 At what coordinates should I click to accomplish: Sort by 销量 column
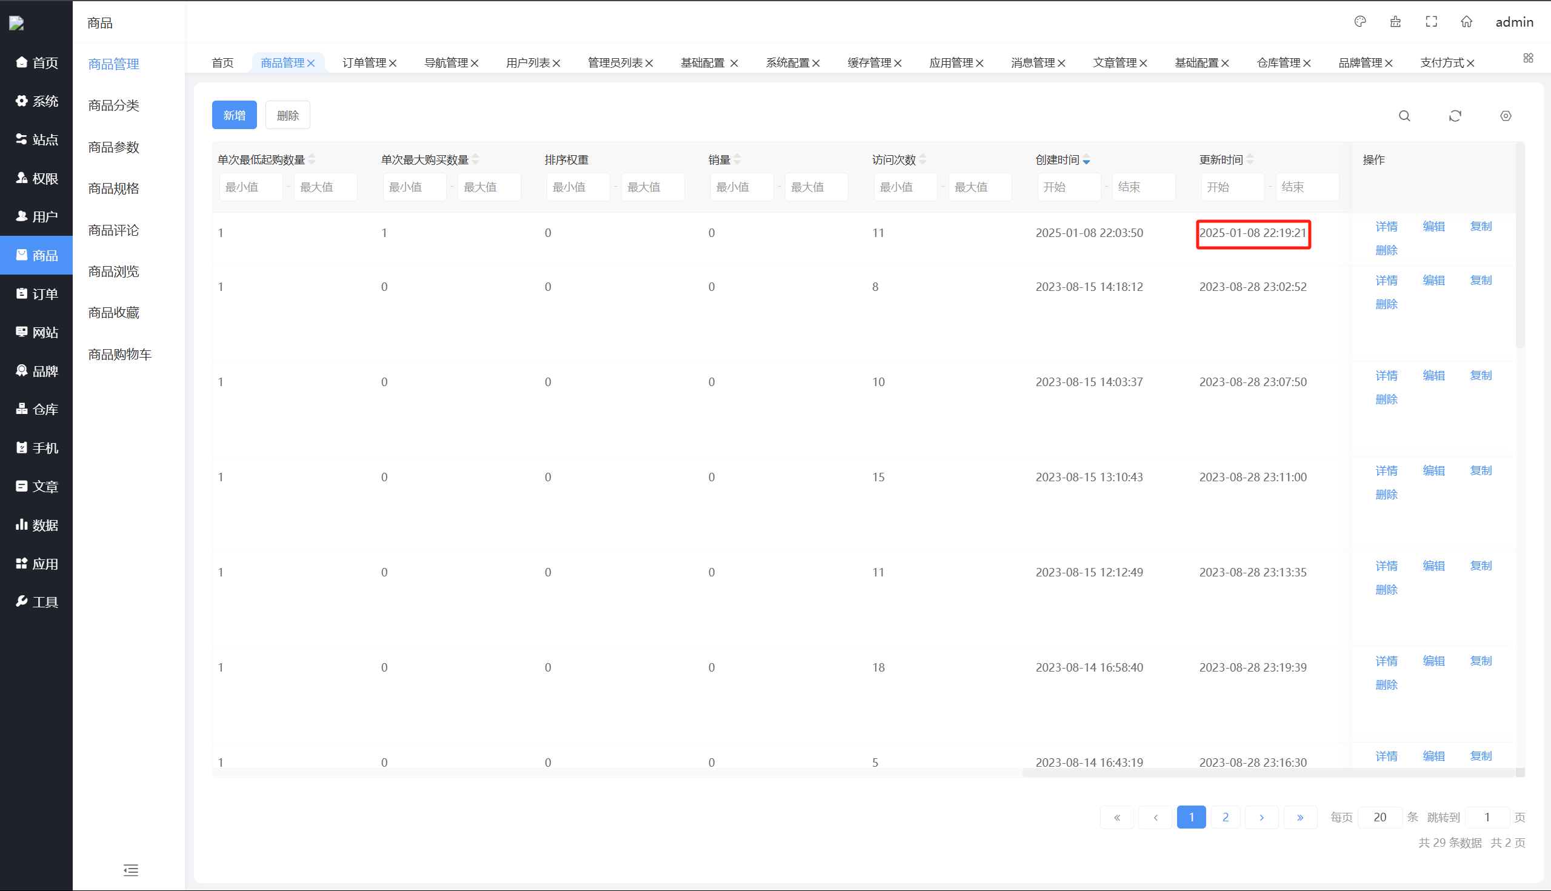pos(737,160)
